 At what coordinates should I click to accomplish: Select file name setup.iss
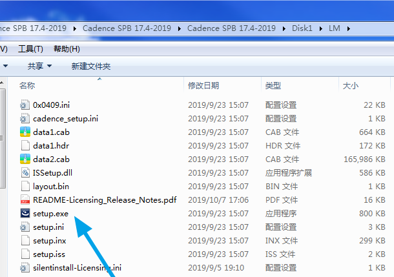(49, 254)
